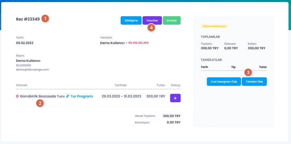This screenshot has height=144, width=291.
Task: Click the Rez #23349 reservation title
Action: (28, 19)
